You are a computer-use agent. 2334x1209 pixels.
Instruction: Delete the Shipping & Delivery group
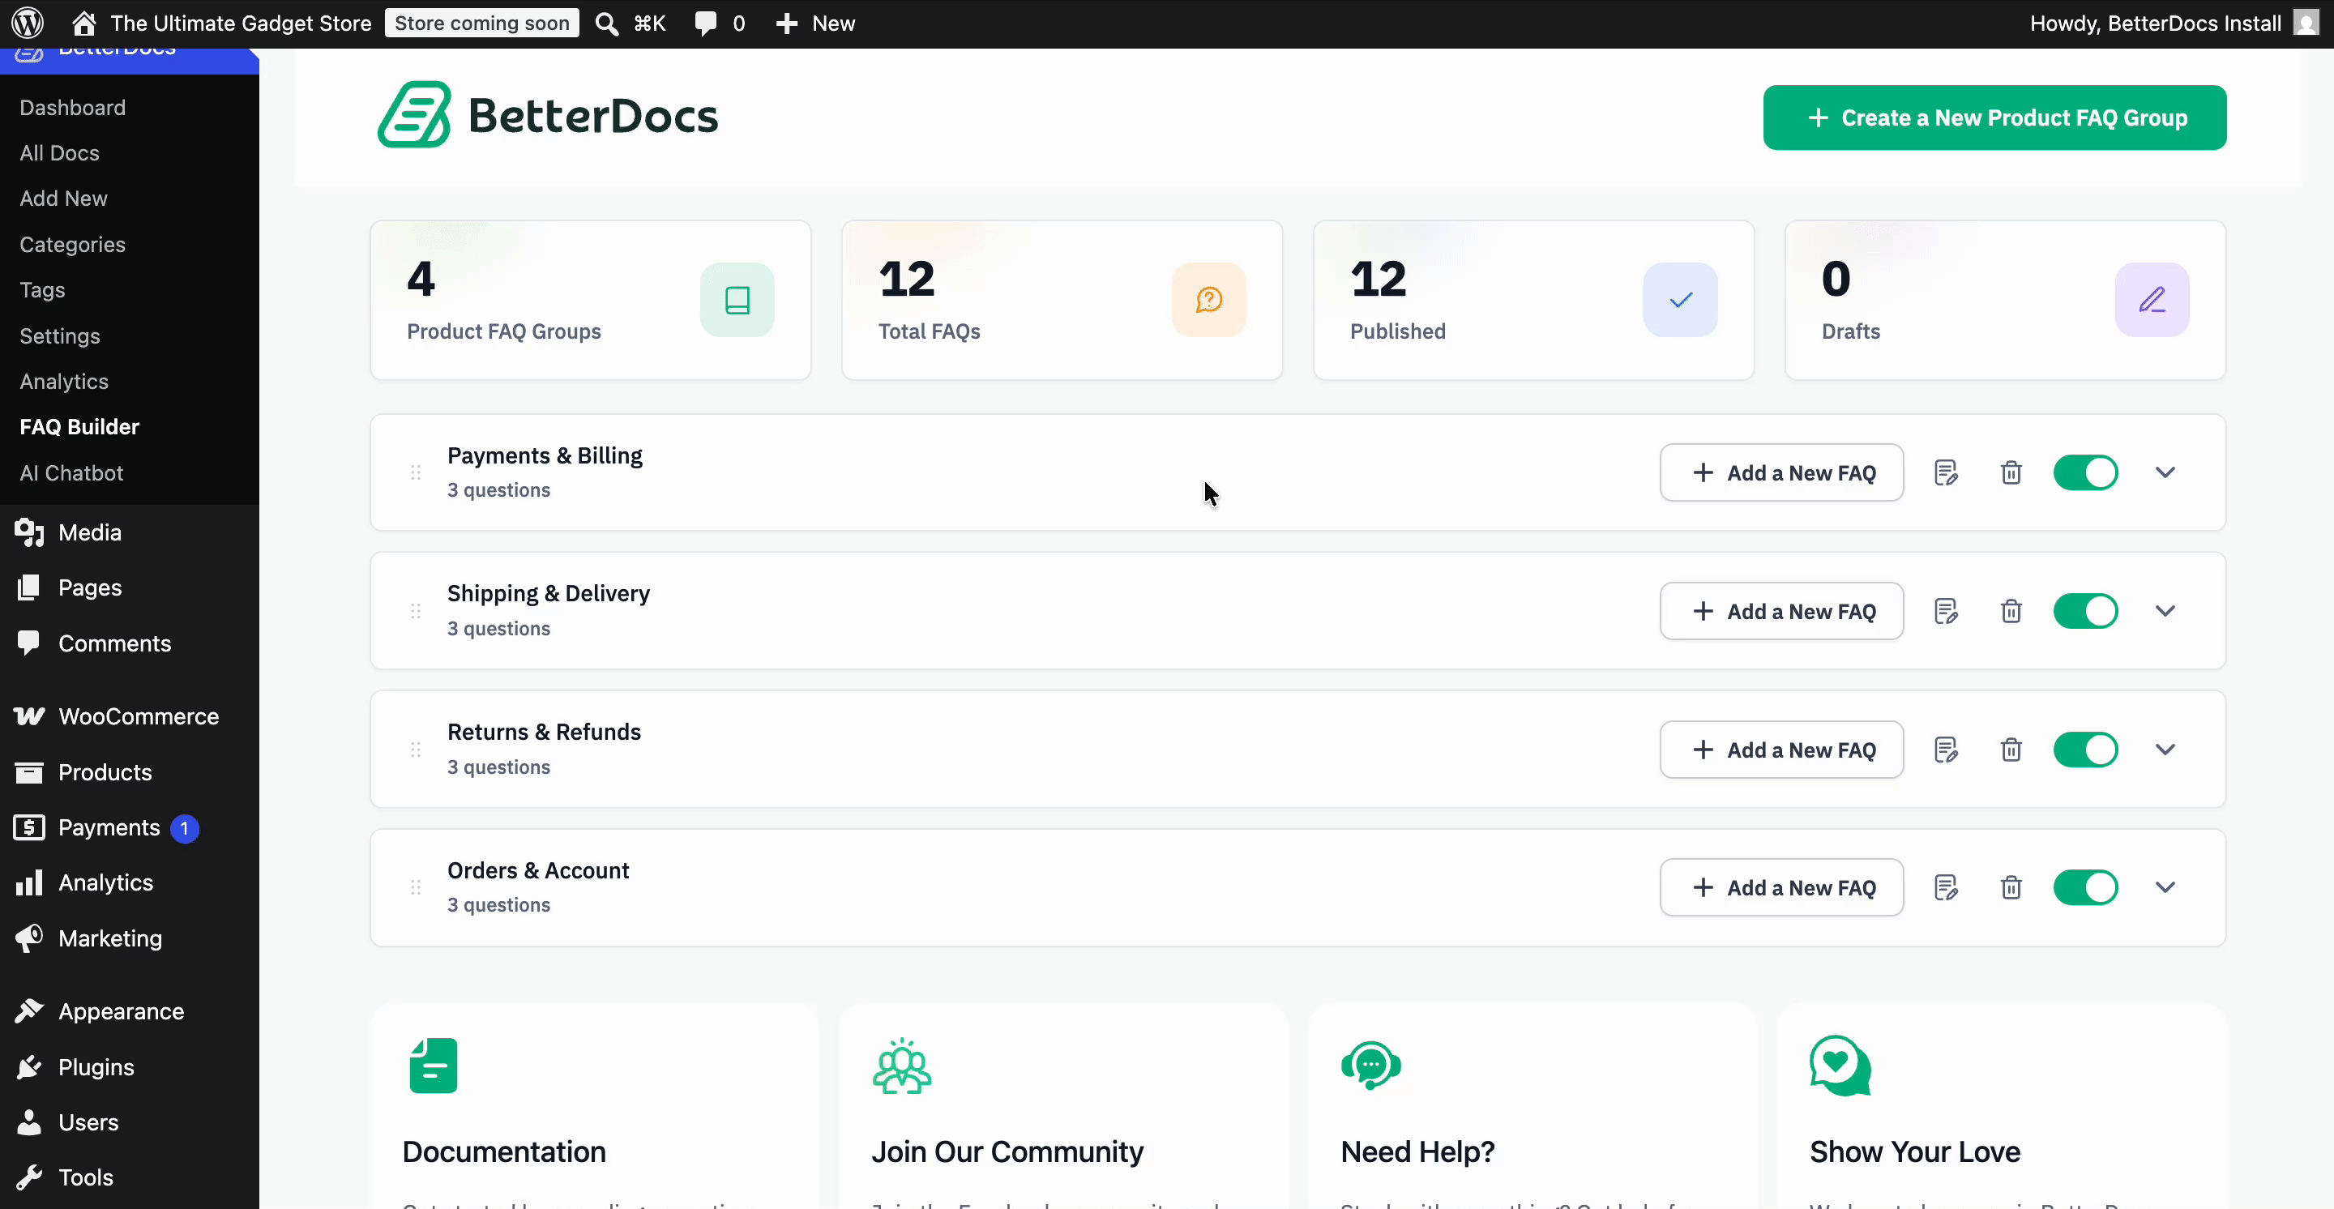coord(2011,611)
